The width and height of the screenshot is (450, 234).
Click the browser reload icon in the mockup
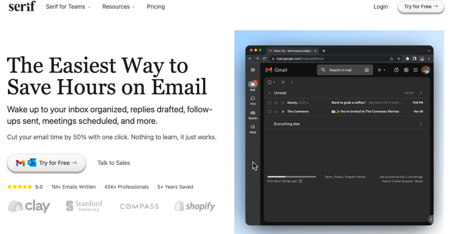click(x=264, y=58)
